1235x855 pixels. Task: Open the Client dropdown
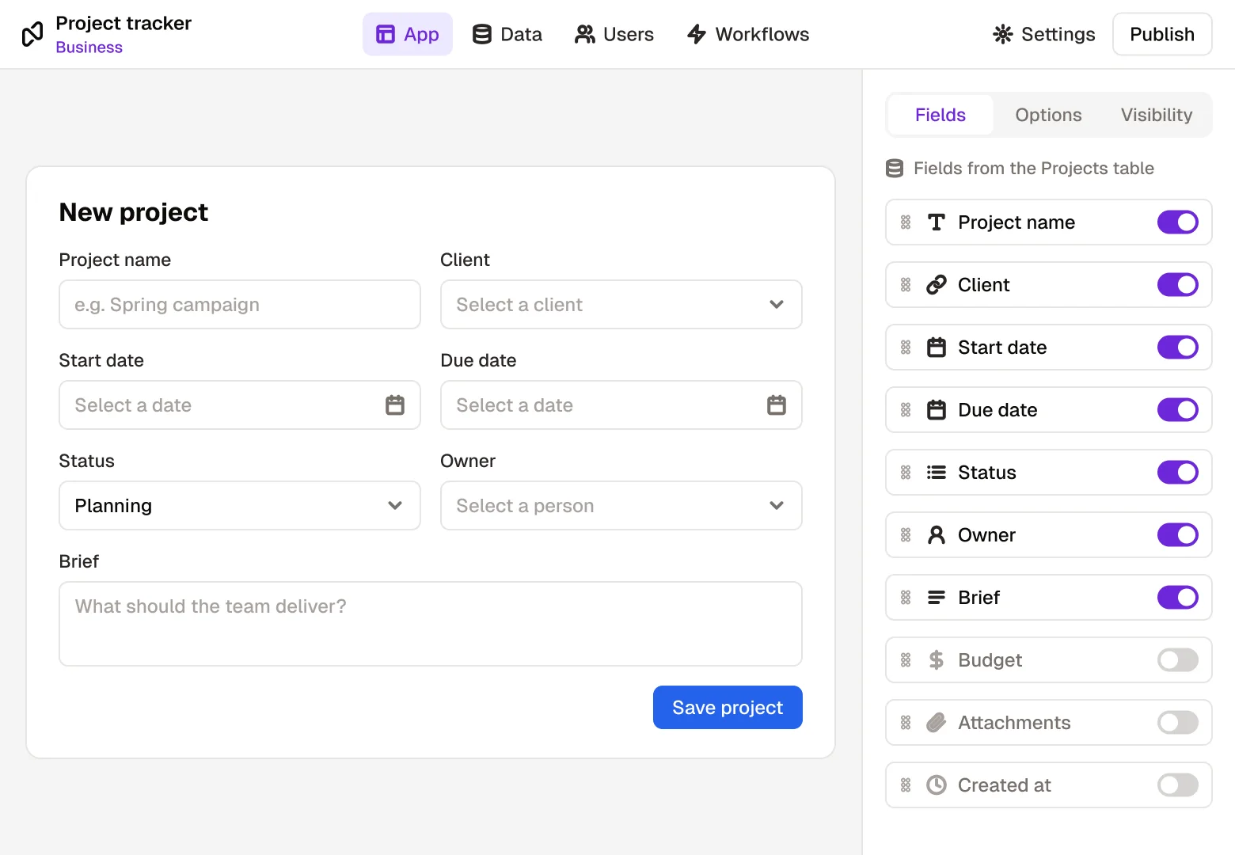[x=621, y=305]
